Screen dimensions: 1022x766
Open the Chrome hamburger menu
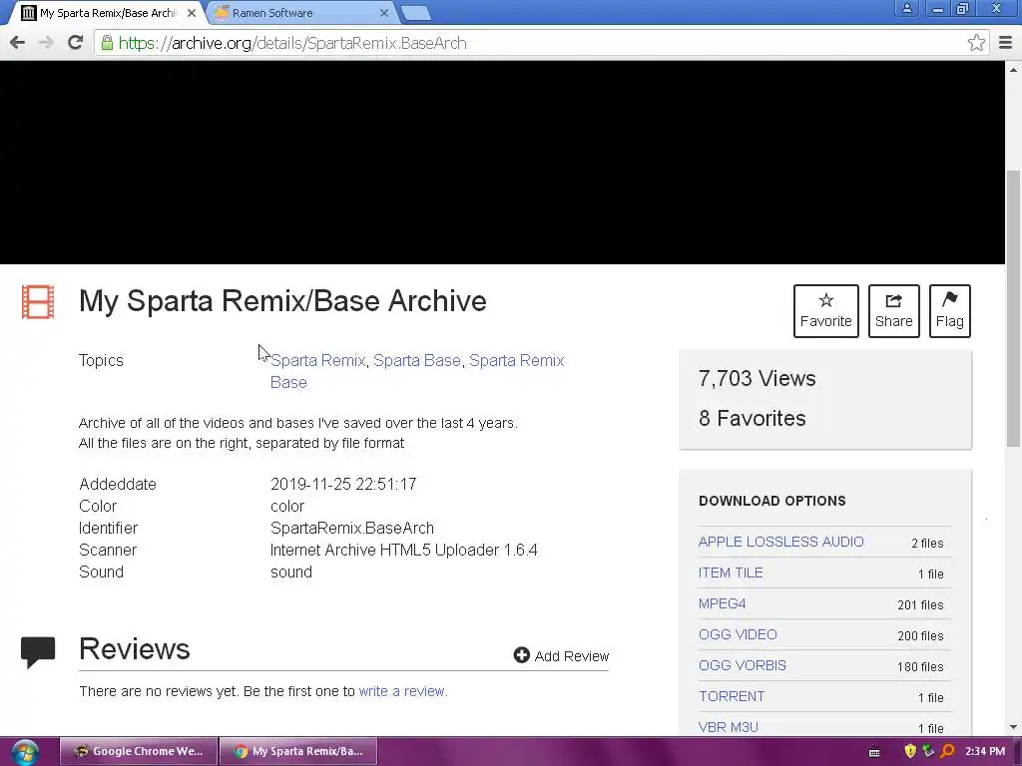(x=1005, y=43)
